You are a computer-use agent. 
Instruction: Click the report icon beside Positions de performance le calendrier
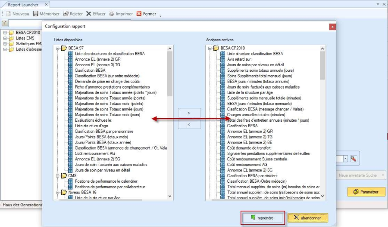tap(71, 181)
